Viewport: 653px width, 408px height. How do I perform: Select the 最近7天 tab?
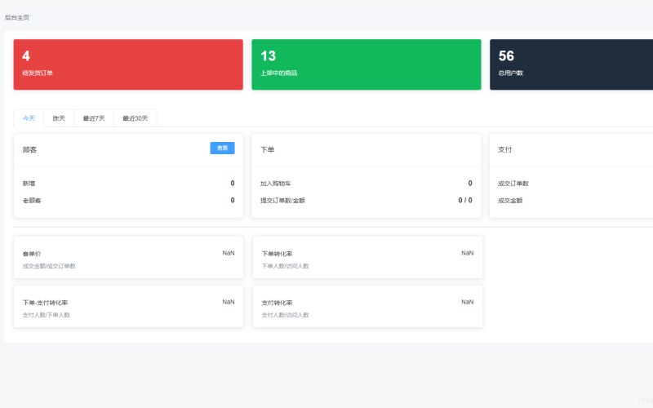pos(94,118)
